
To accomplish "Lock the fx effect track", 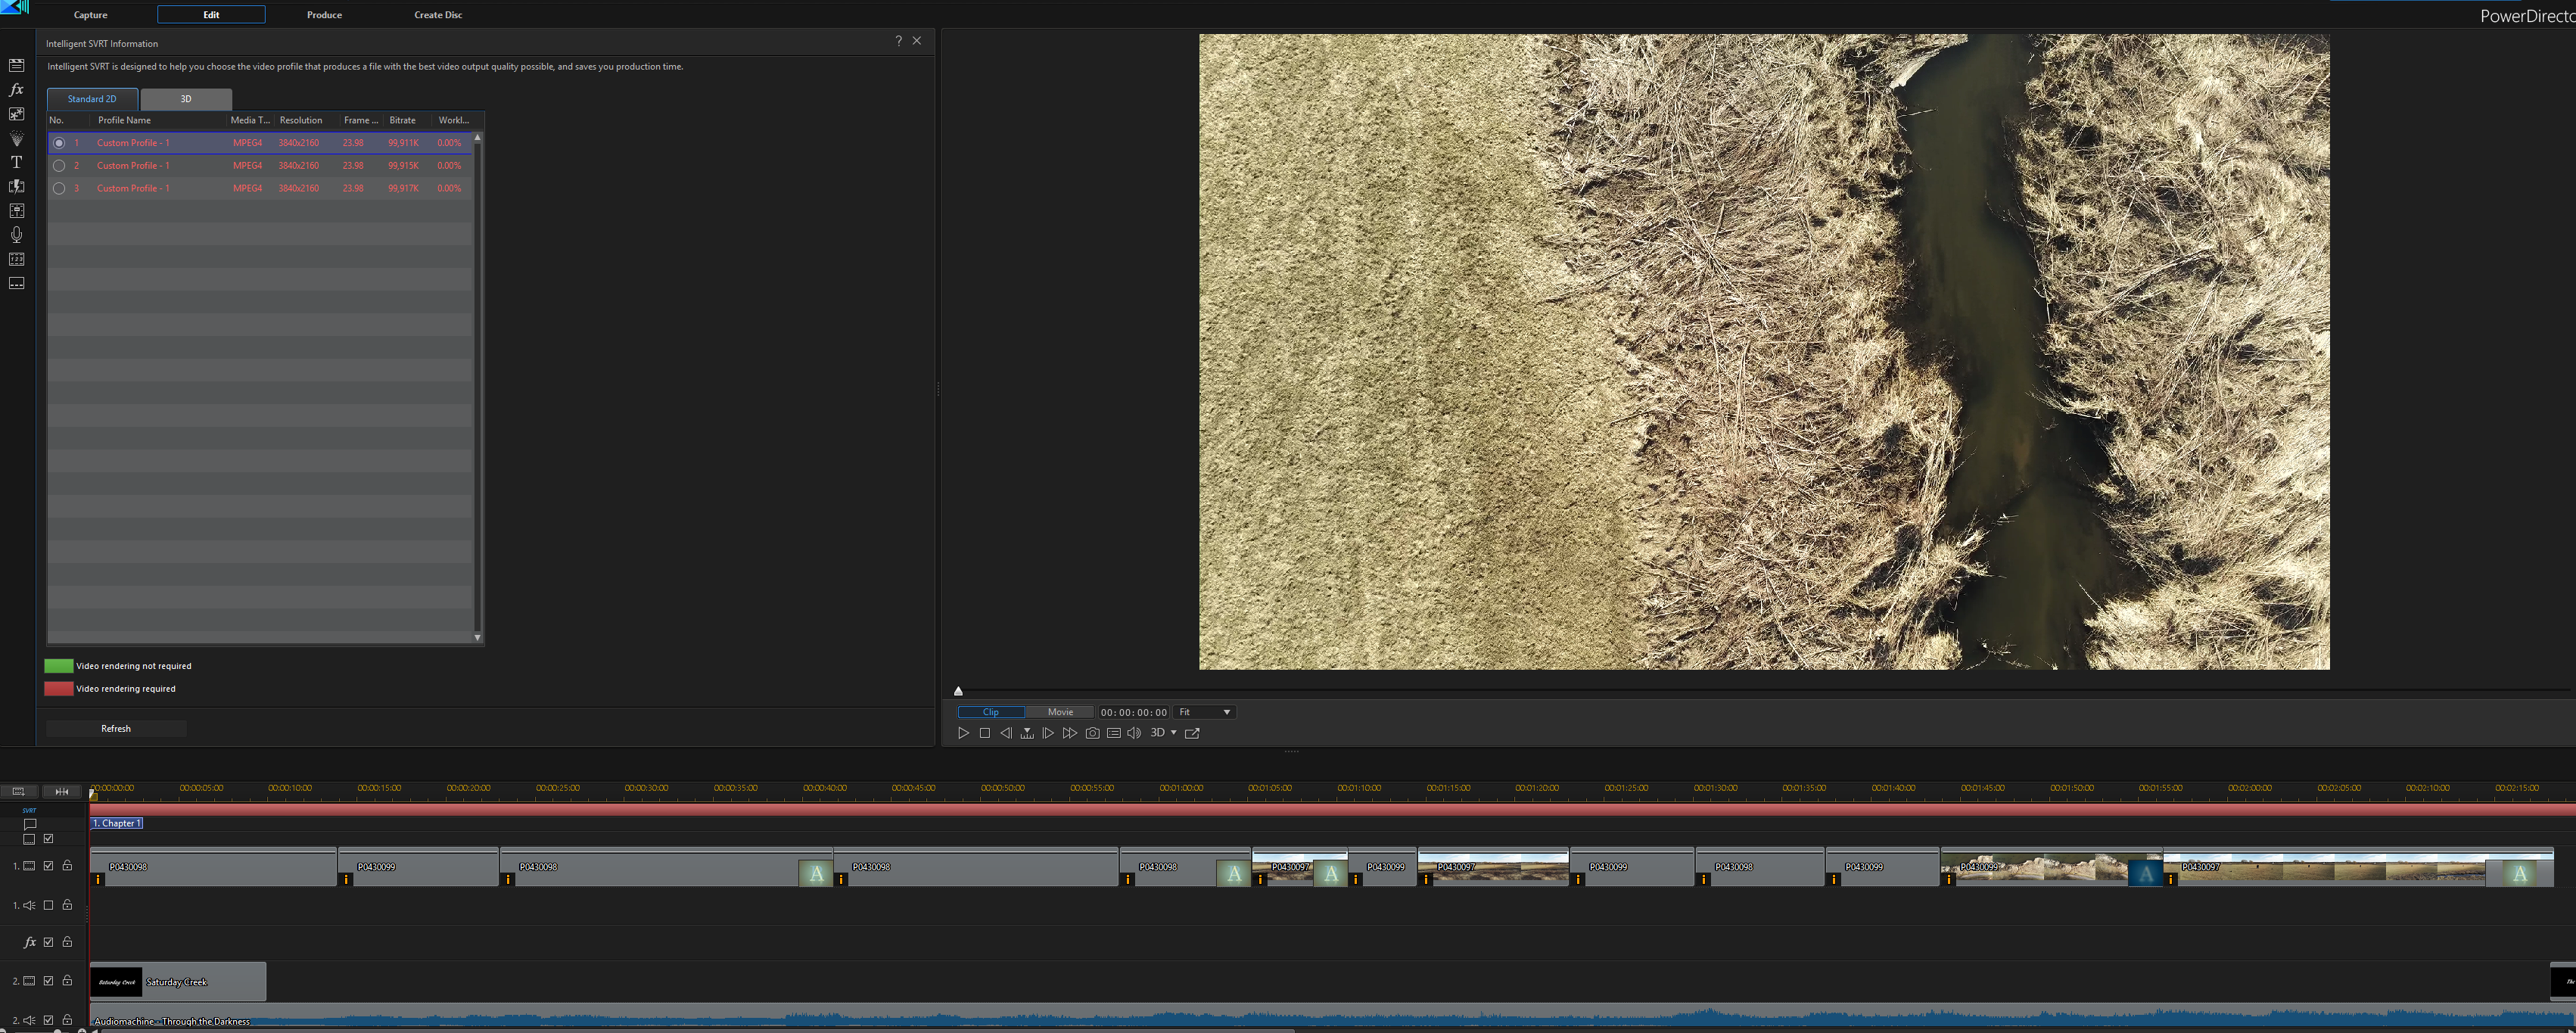I will click(x=67, y=942).
